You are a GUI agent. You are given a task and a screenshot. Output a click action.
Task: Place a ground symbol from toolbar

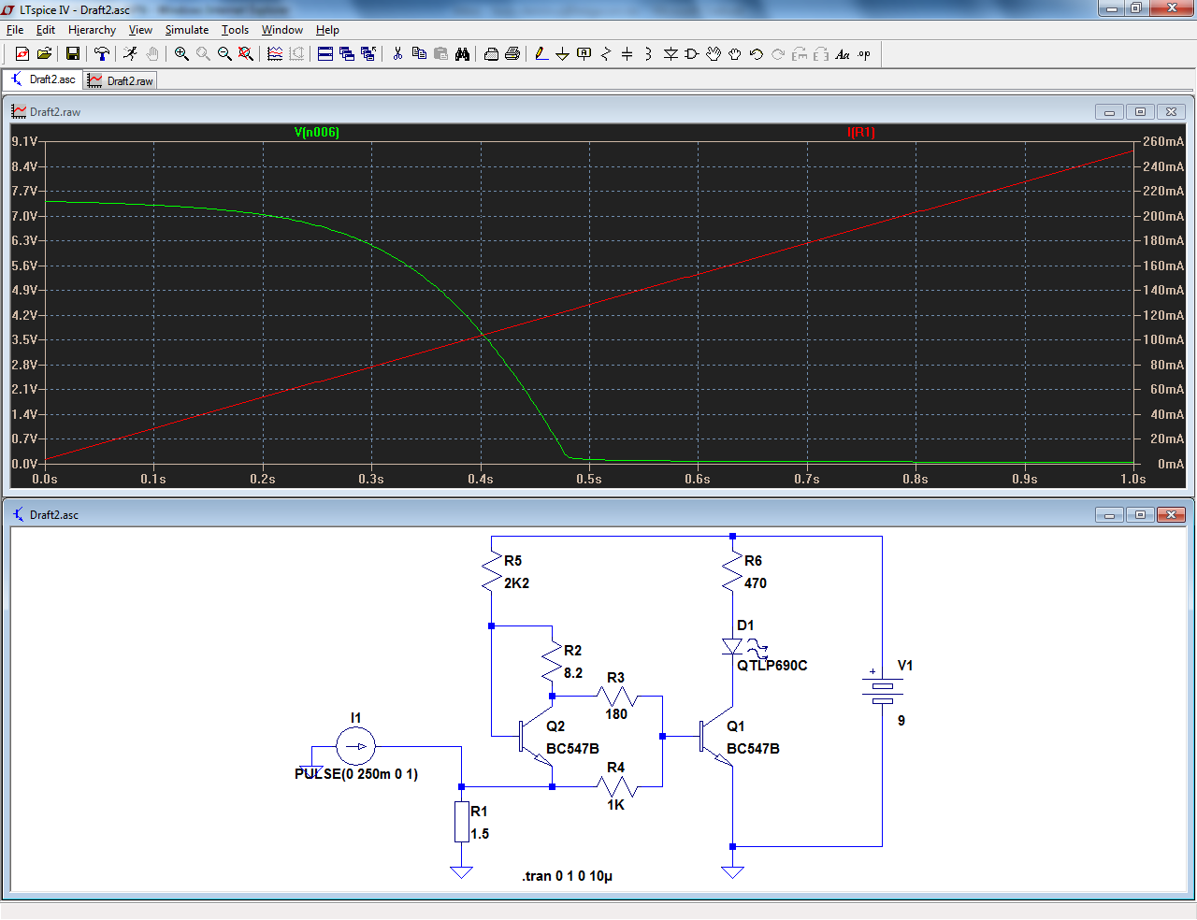coord(562,54)
